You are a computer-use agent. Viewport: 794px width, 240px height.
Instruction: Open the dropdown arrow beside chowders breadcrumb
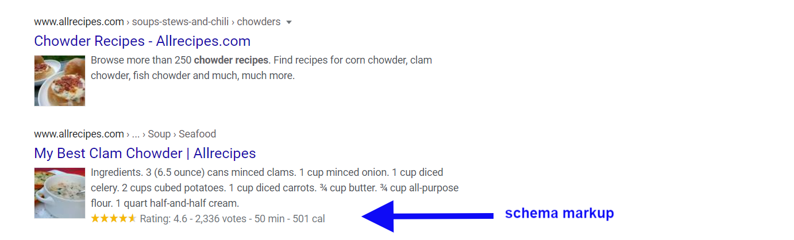point(289,22)
